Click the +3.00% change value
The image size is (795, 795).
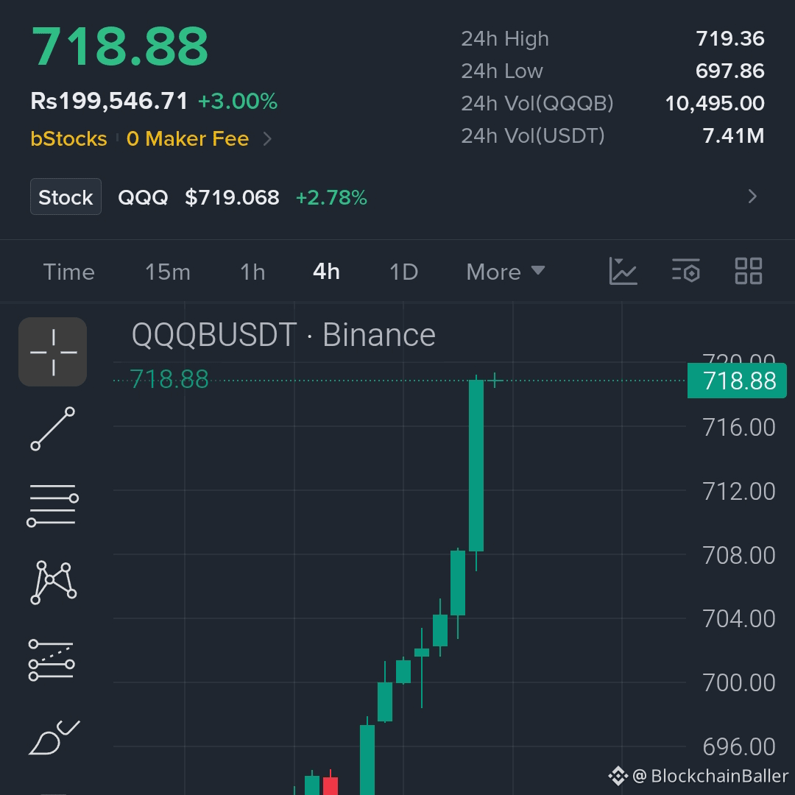[238, 102]
